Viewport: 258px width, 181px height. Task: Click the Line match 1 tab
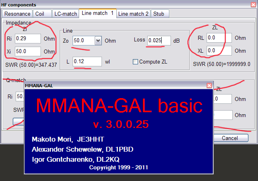click(98, 13)
